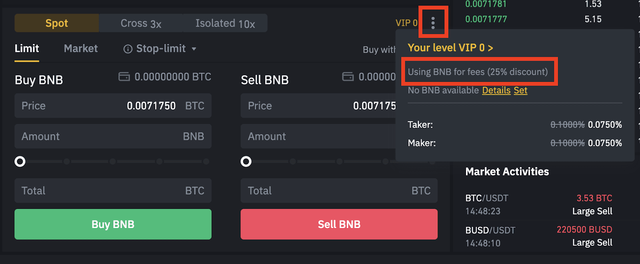Screen dimensions: 640x264
Task: Click the Stop-limit info icon
Action: [x=128, y=49]
